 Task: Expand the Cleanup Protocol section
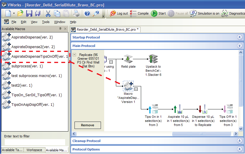coord(239,141)
